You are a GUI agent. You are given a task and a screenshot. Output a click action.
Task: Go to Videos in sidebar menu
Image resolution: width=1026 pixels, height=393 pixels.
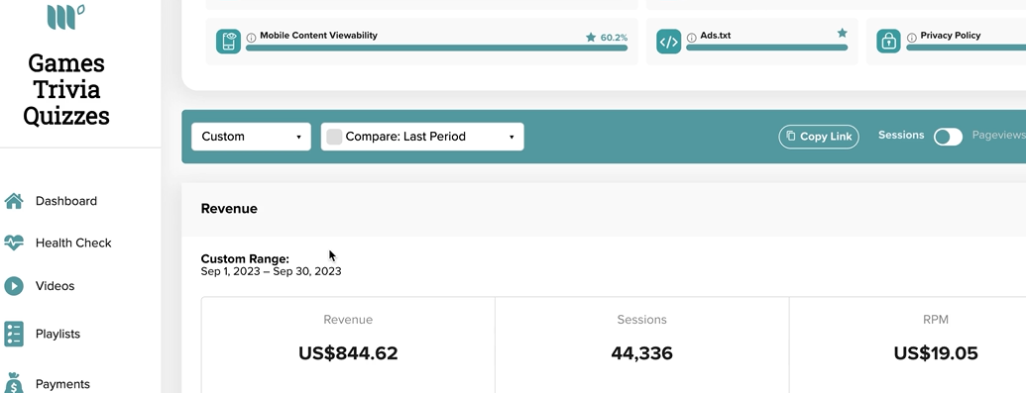(55, 286)
